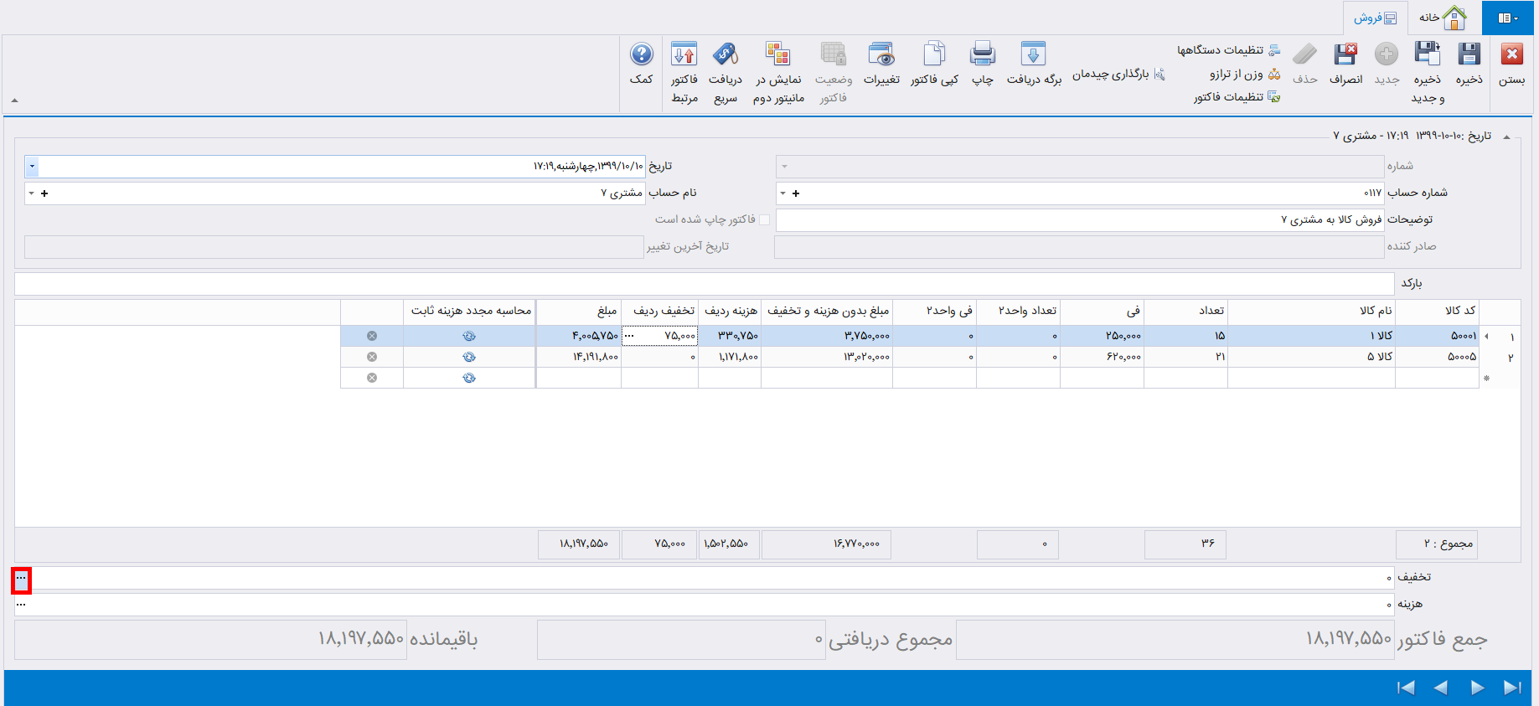The height and width of the screenshot is (706, 1539).
Task: Select the Sales (فروش) tab
Action: click(x=1375, y=18)
